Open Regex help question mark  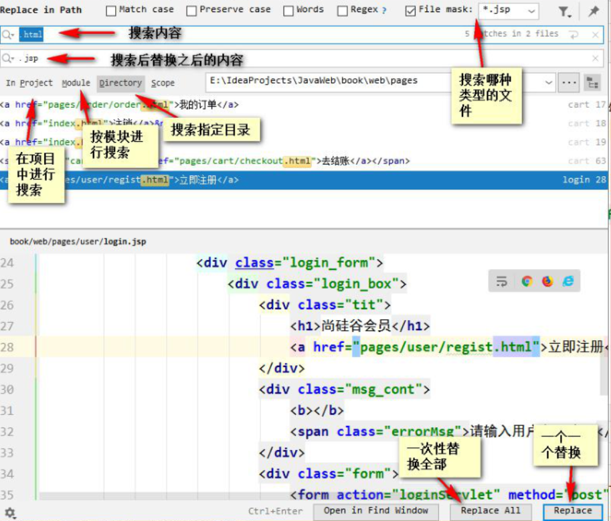point(384,11)
